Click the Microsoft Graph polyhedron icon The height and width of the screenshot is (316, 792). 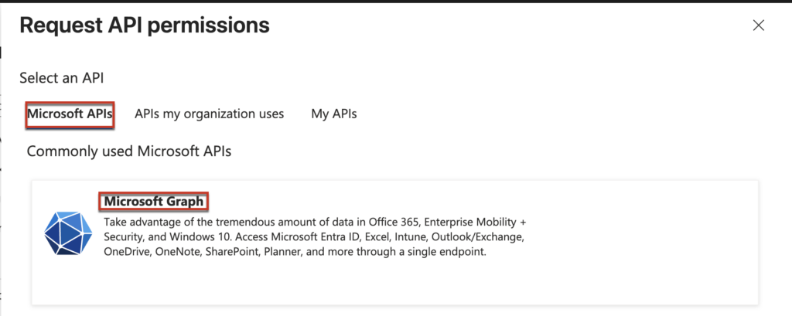coord(67,233)
